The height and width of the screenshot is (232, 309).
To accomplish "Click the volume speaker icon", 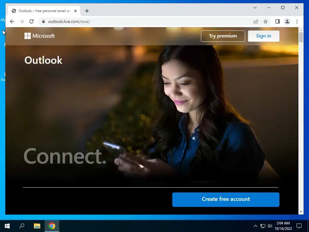I will 270,226.
